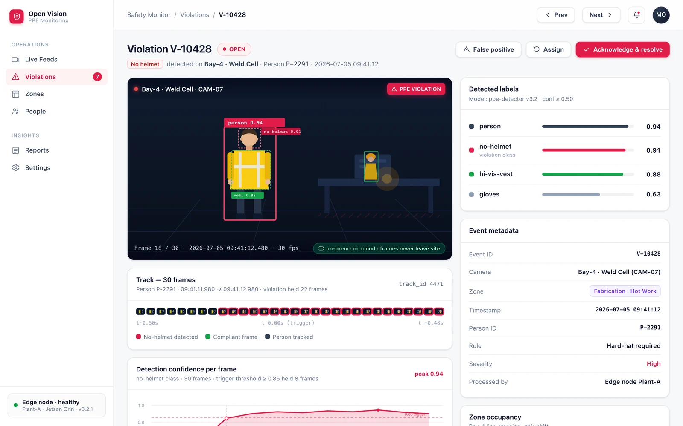Screen dimensions: 683x426
Task: Click the 'Edge node · healthy' status card
Action: 57,405
